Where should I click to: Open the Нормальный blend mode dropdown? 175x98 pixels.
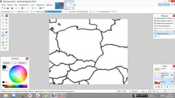112,11
